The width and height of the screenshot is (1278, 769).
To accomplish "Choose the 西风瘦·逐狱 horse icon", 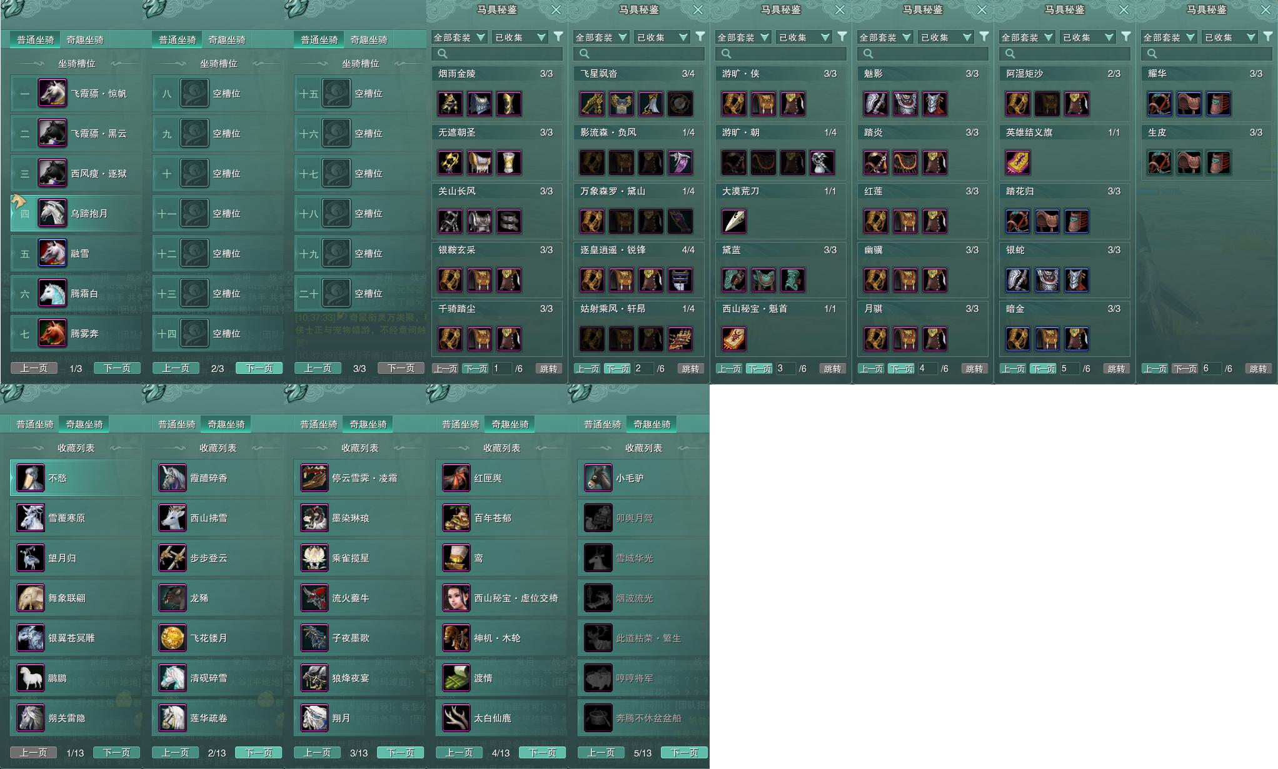I will pos(53,173).
